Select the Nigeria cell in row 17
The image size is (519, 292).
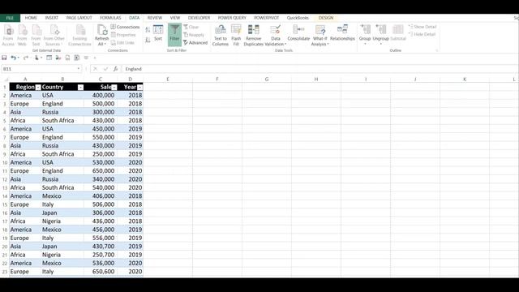point(62,221)
